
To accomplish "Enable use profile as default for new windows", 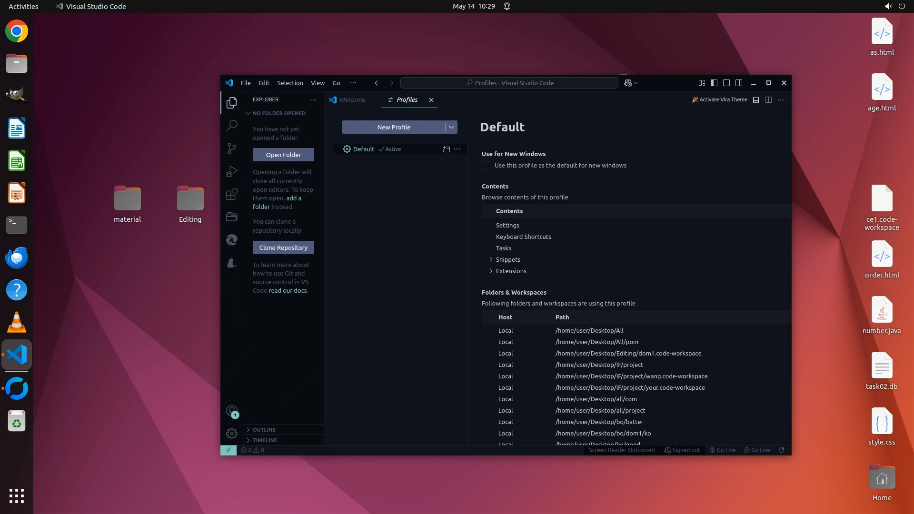I will 486,166.
